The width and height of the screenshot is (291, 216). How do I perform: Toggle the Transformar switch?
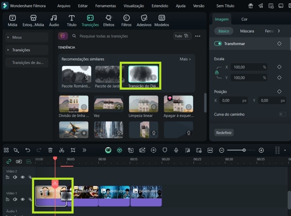point(218,43)
